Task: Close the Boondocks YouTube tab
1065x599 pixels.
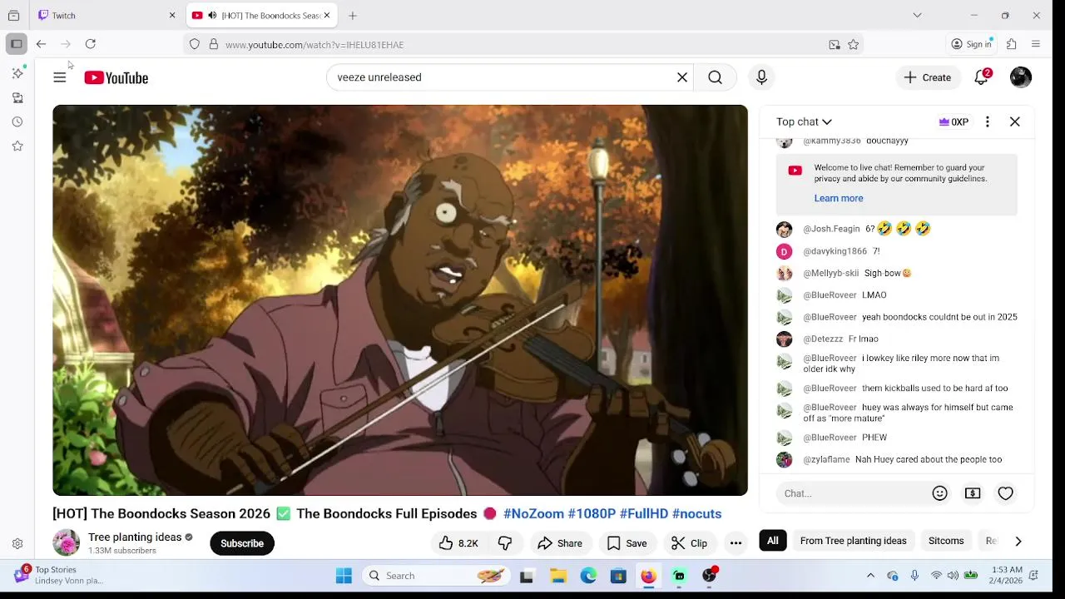Action: point(327,15)
